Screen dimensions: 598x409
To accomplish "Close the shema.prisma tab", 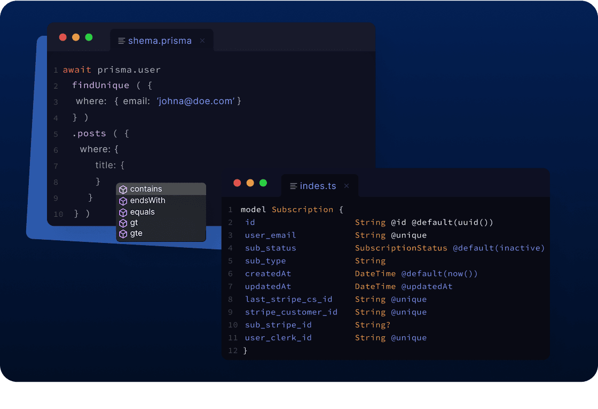I will (202, 40).
